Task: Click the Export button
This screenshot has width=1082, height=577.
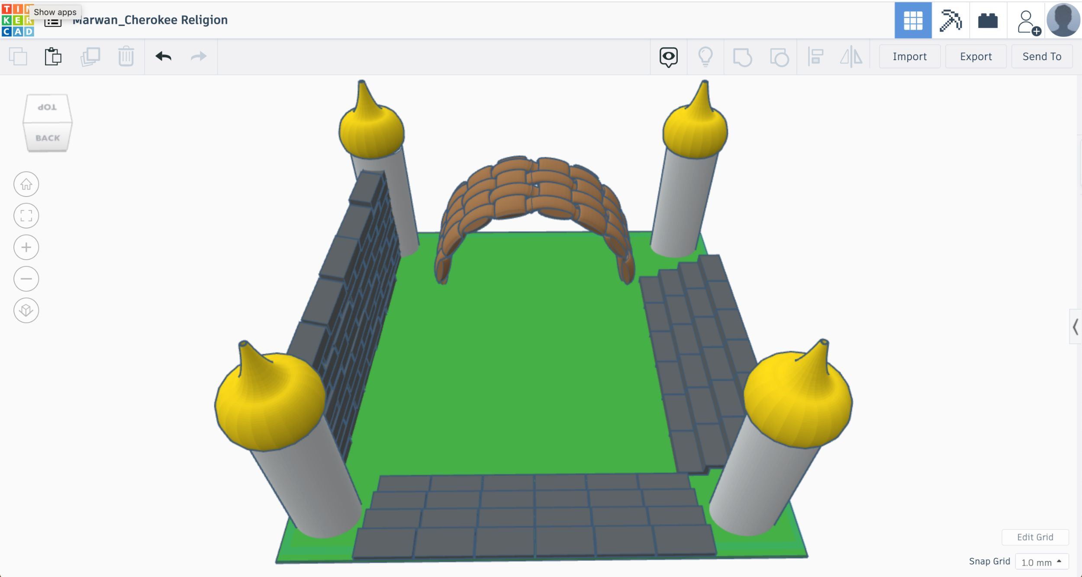Action: click(976, 57)
